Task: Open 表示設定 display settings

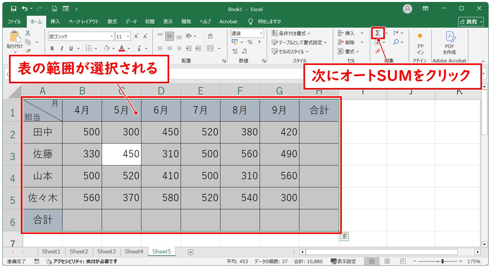Action: point(343,261)
